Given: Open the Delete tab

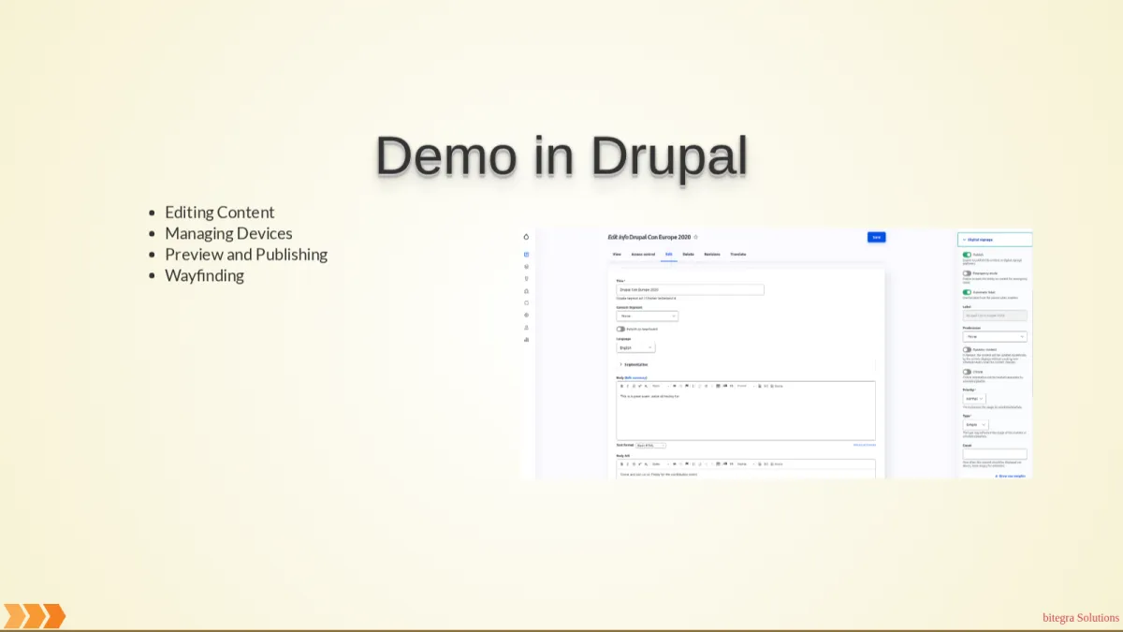Looking at the screenshot, I should [x=688, y=254].
